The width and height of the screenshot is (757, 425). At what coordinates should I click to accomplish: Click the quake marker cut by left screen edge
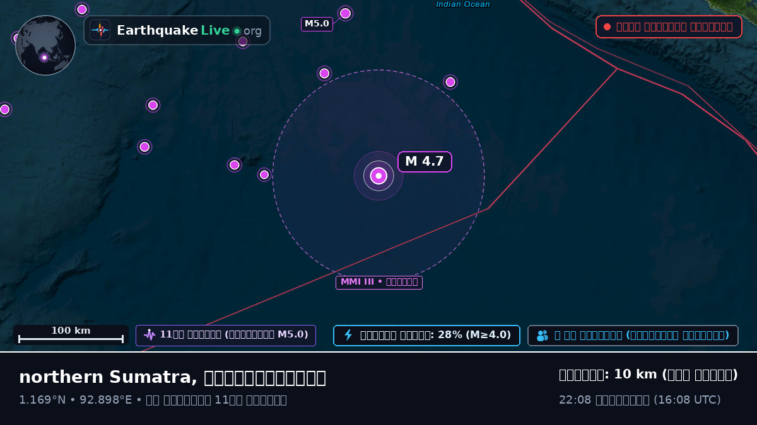coord(4,110)
